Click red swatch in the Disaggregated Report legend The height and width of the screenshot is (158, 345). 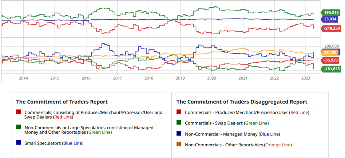tap(179, 112)
